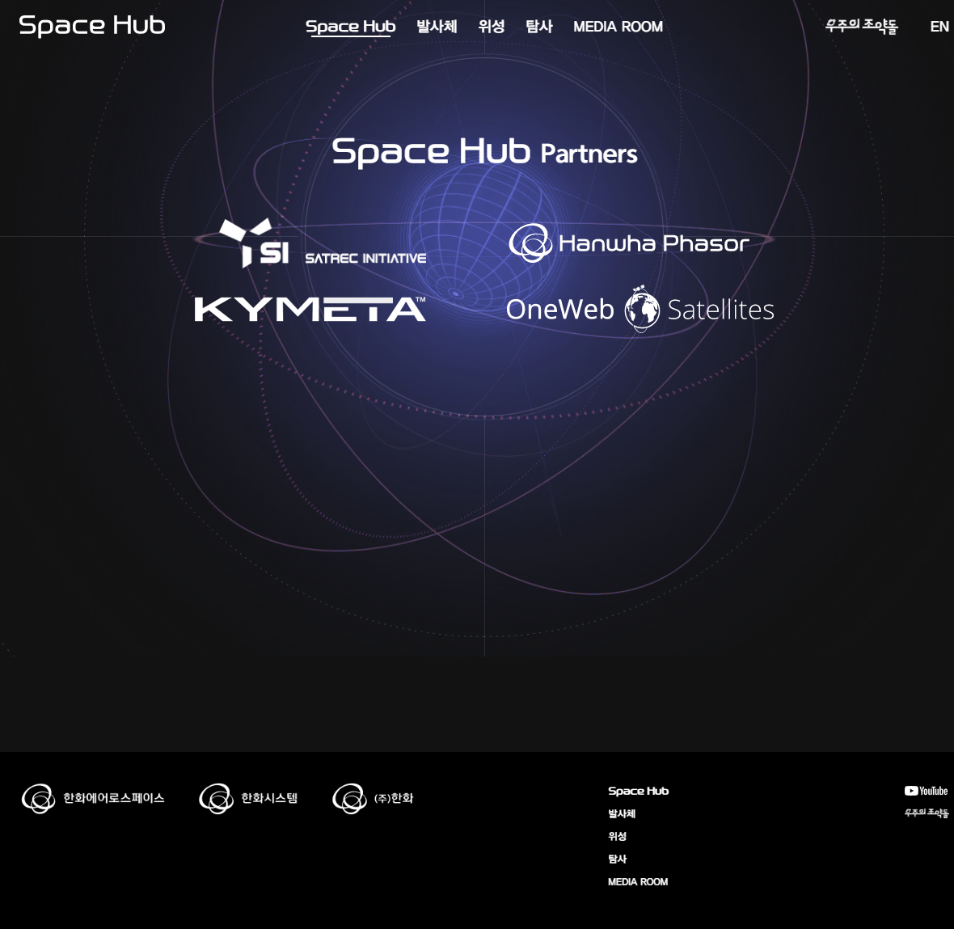Click the footer Space Hub link
The width and height of the screenshot is (954, 929).
click(638, 791)
